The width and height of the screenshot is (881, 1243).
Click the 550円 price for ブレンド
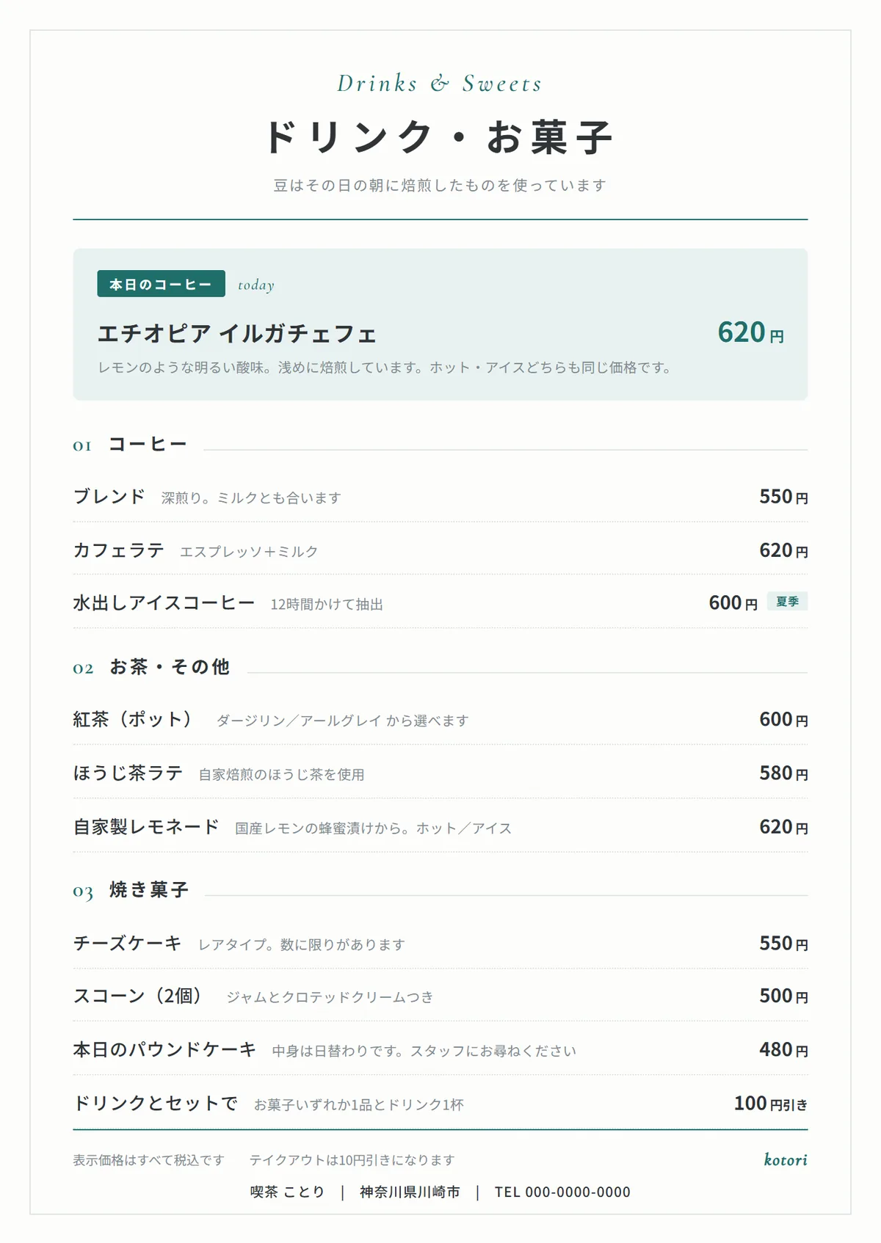783,497
